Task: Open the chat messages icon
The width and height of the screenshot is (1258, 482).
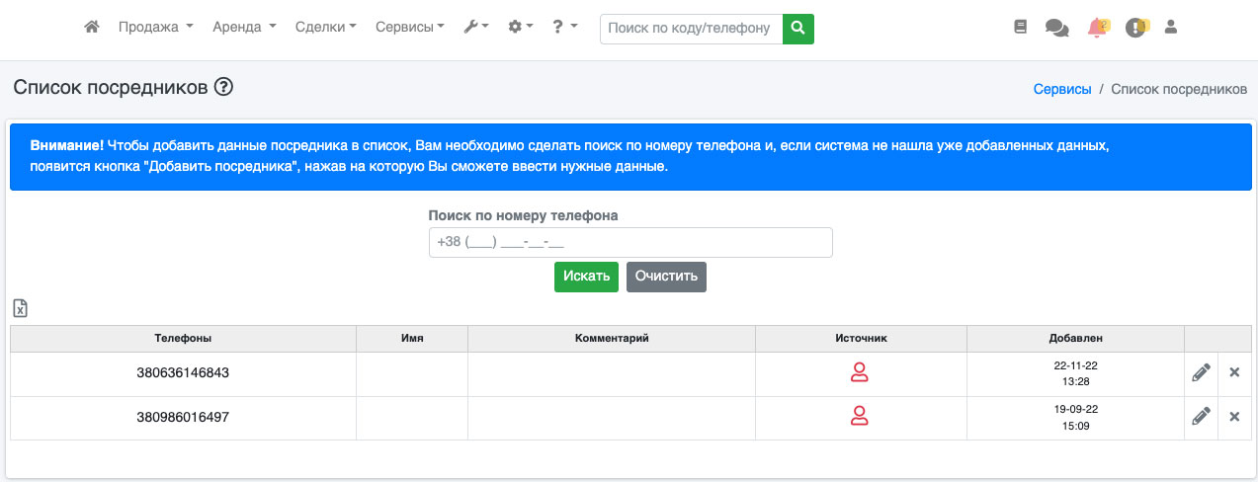Action: click(1056, 28)
